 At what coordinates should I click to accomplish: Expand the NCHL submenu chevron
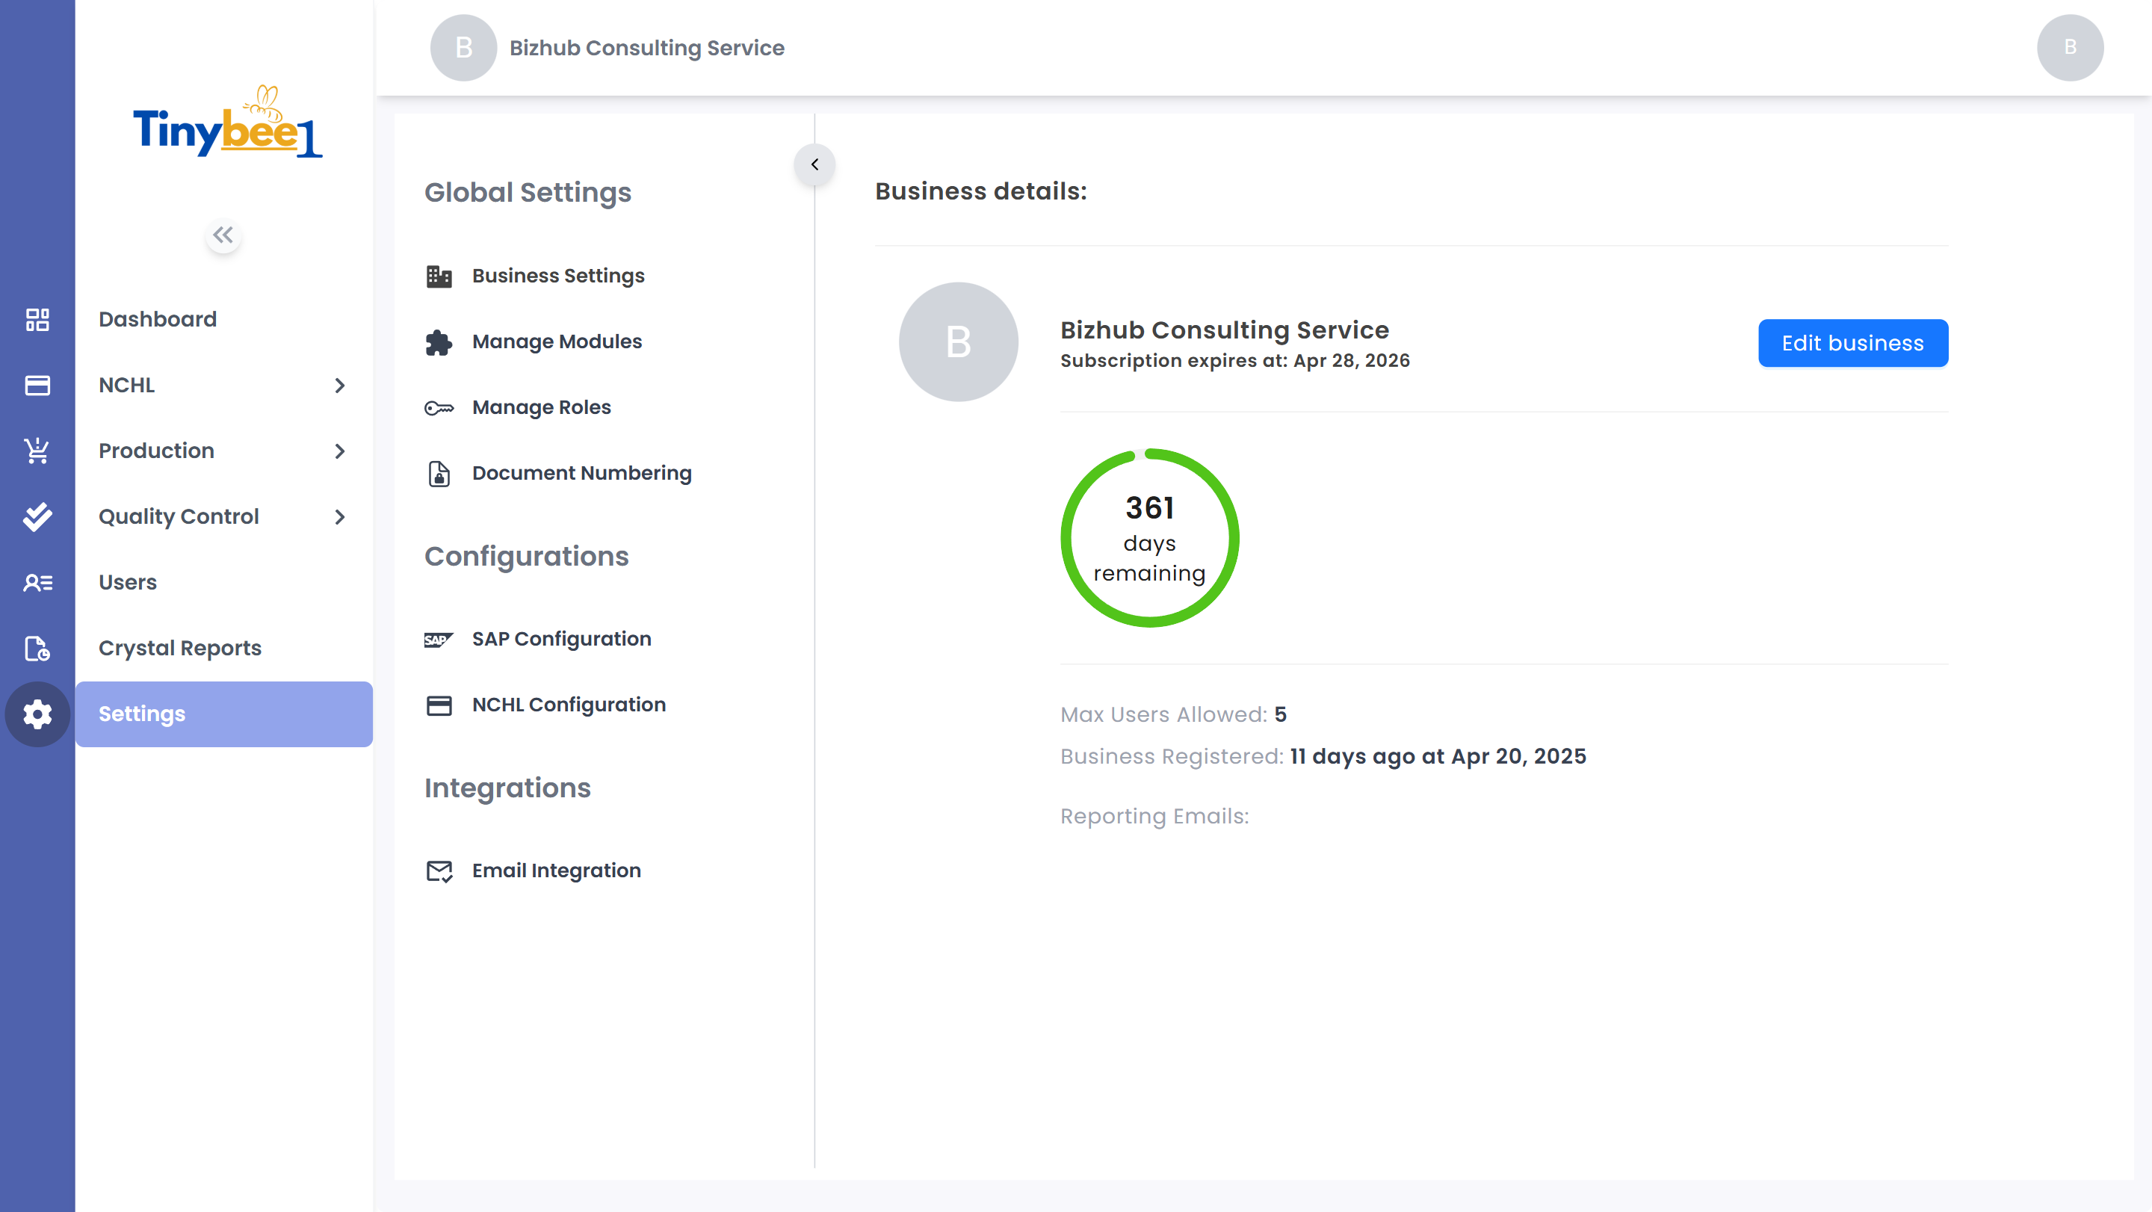(x=339, y=385)
